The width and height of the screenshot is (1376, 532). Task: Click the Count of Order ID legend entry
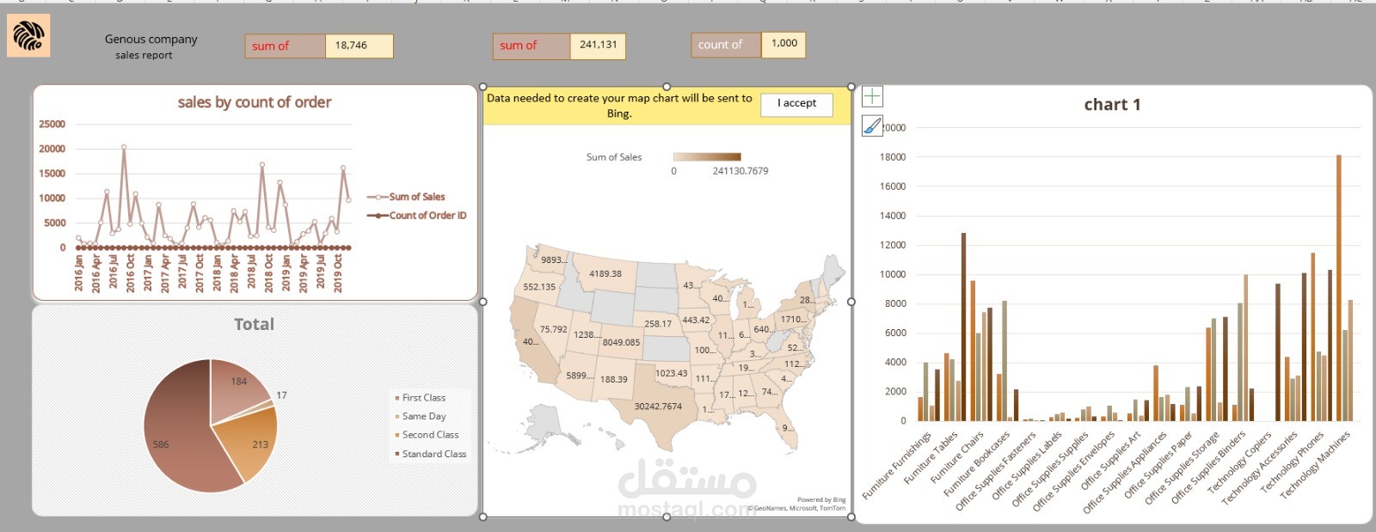[x=416, y=216]
